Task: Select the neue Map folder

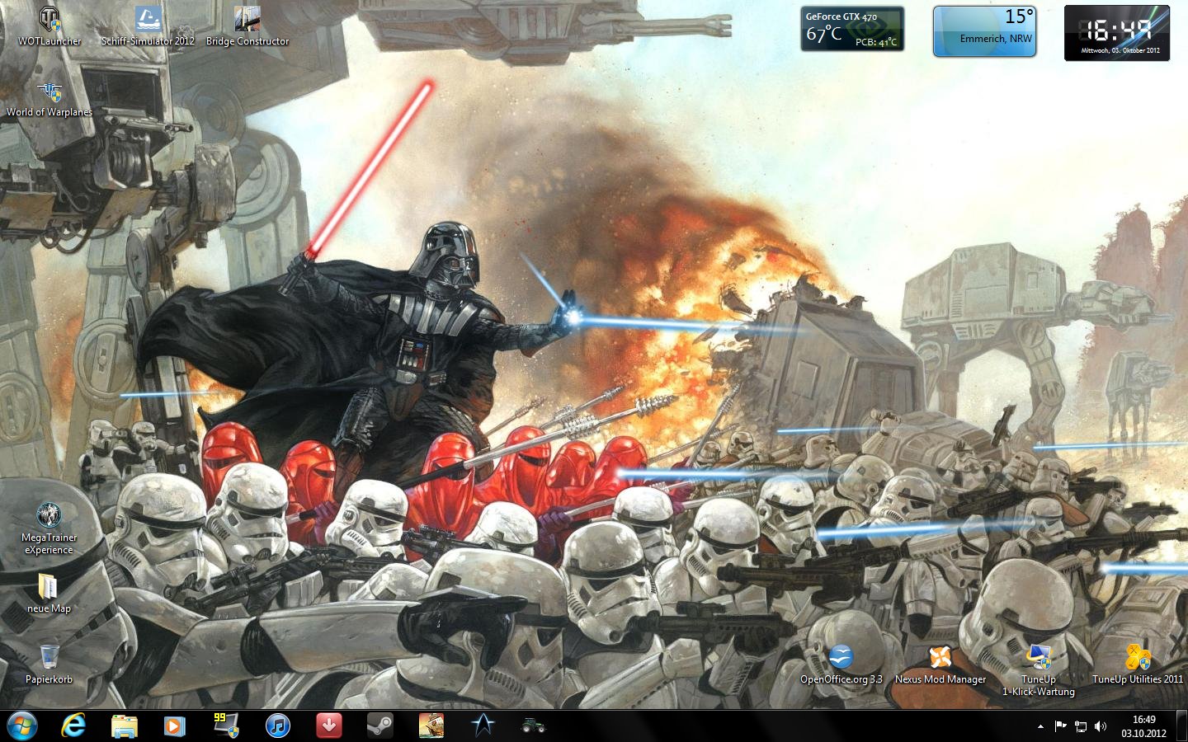Action: coord(49,589)
